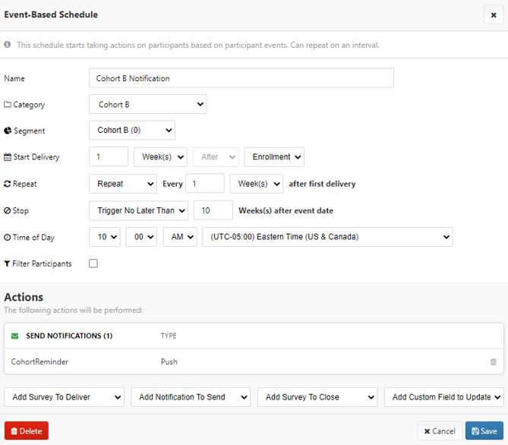Click the clock icon beside Time of Day
Image resolution: width=508 pixels, height=445 pixels.
tap(8, 238)
